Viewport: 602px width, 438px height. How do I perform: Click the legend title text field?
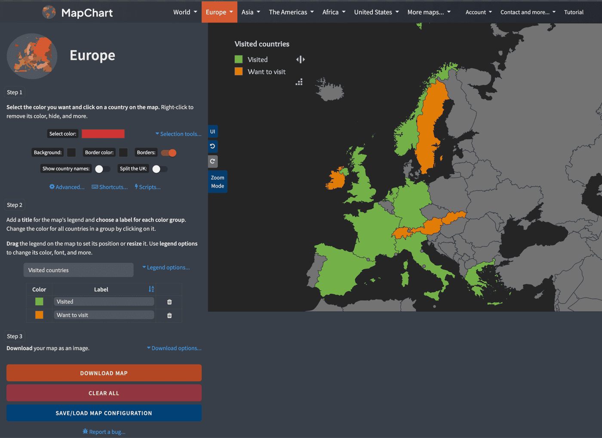pos(78,270)
